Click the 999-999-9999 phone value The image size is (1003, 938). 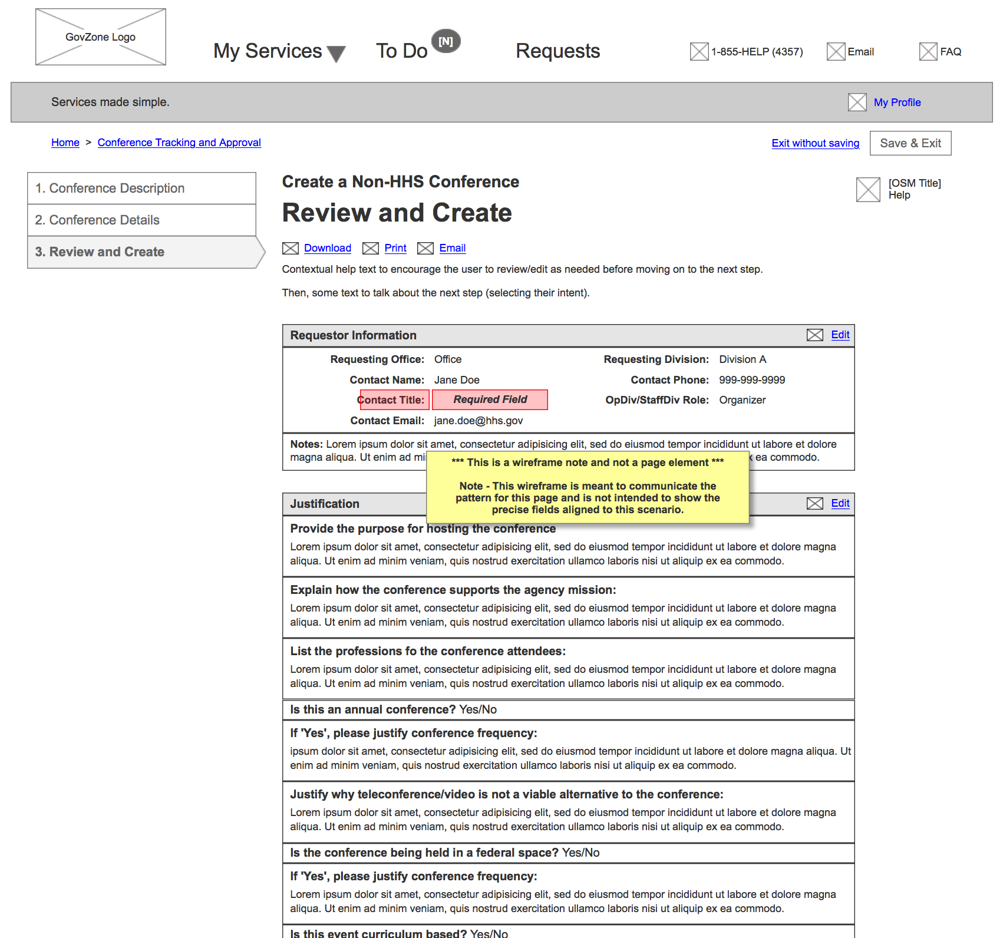point(752,380)
